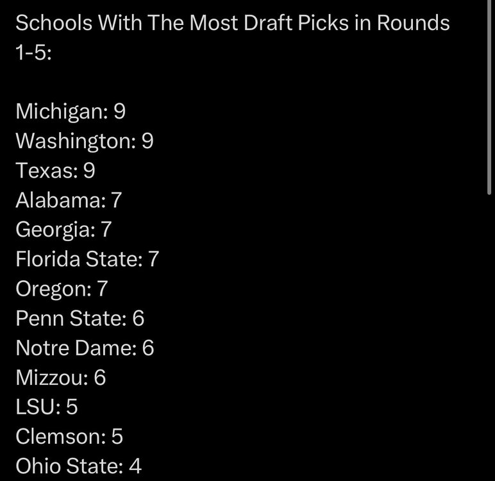Select the Florida State: 7 entry
This screenshot has height=481, width=495.
point(87,259)
